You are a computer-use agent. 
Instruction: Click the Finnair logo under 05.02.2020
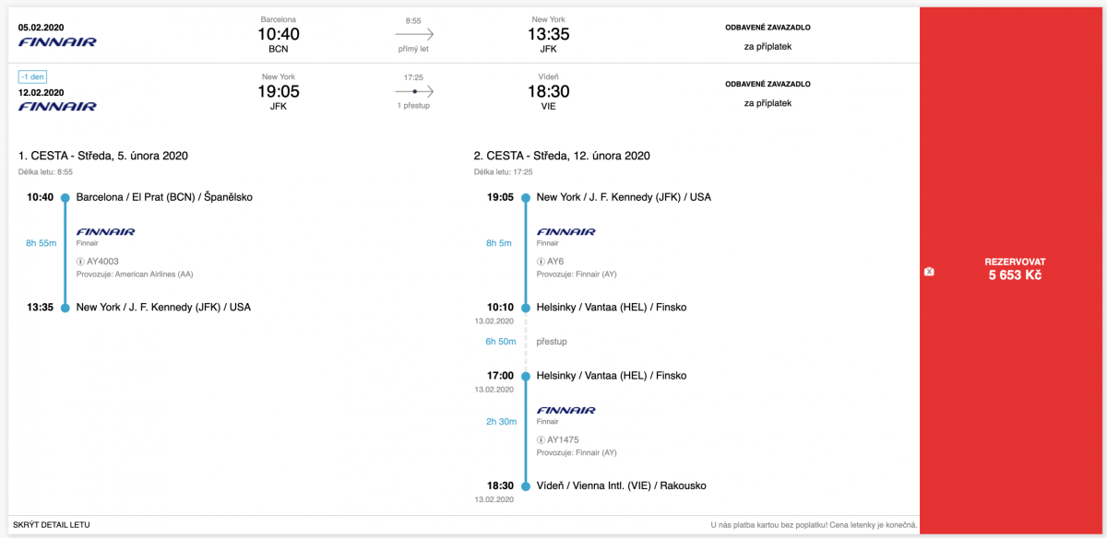tap(57, 41)
